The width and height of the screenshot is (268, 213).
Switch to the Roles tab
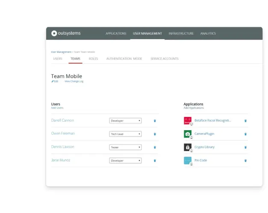point(93,59)
